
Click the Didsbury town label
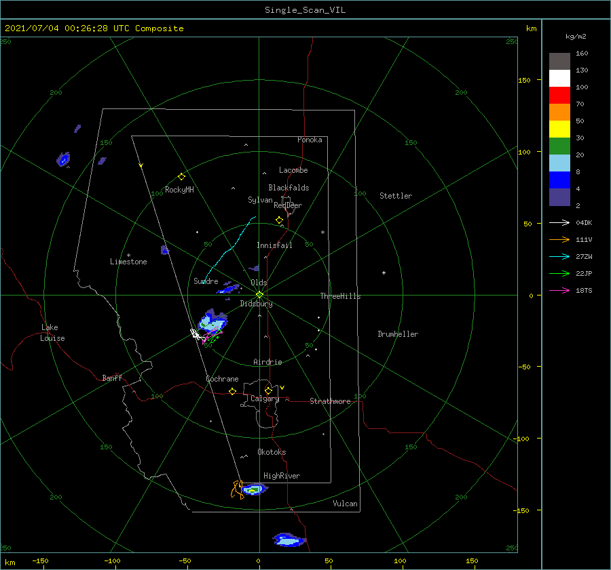(x=256, y=304)
